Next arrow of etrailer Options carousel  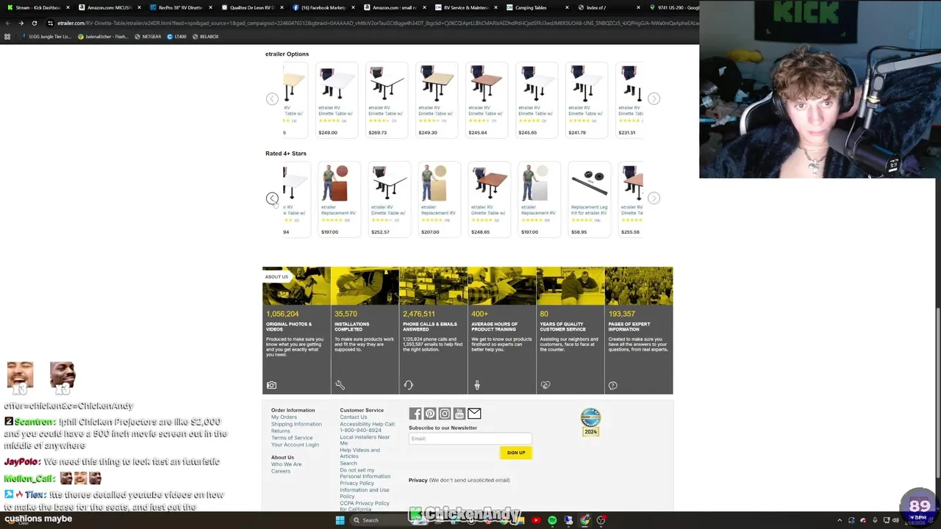[x=654, y=99]
